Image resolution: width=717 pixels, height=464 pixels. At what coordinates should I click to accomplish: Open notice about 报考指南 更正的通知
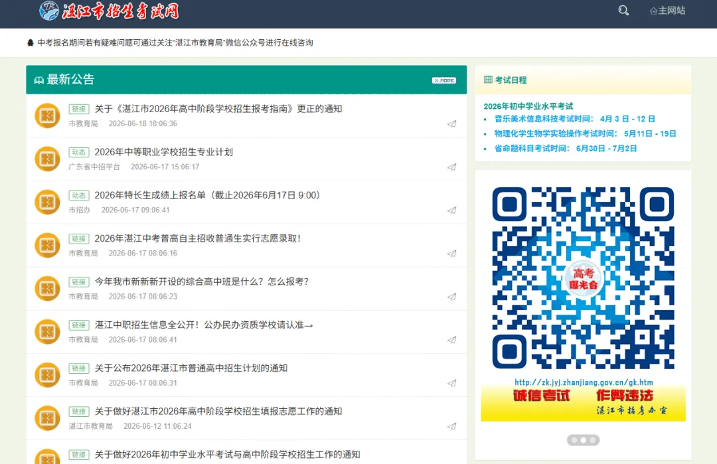pos(218,109)
